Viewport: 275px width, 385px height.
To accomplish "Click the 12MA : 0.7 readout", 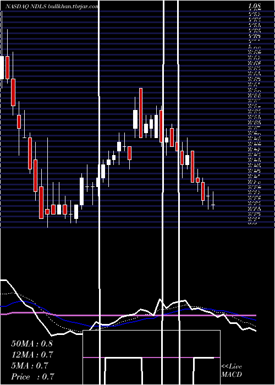I will coord(32,355).
